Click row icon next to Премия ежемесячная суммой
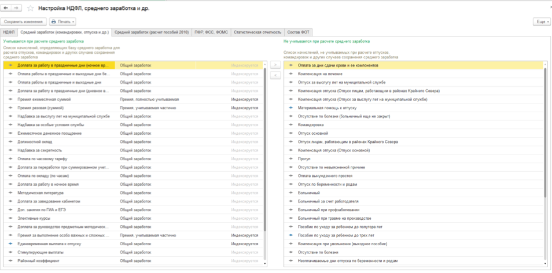Screen dimensions: 552x273 (x=10, y=99)
